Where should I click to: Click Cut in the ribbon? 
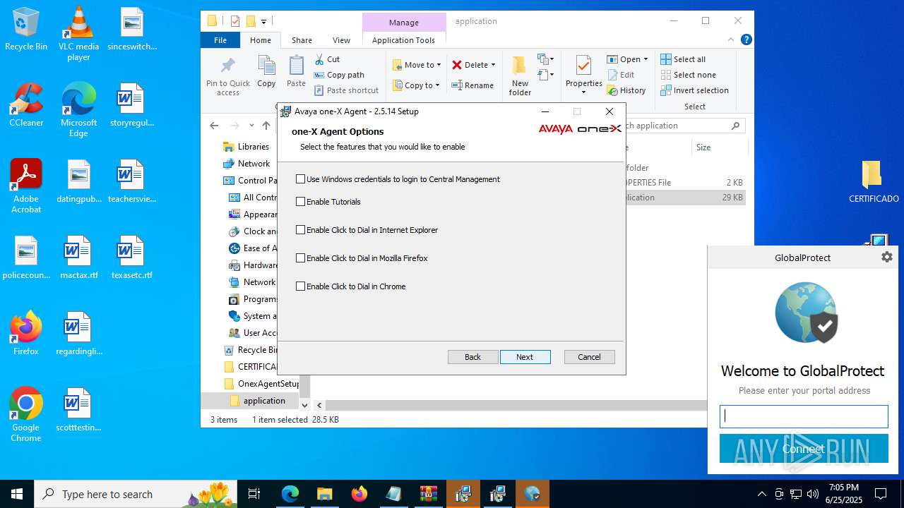click(327, 59)
